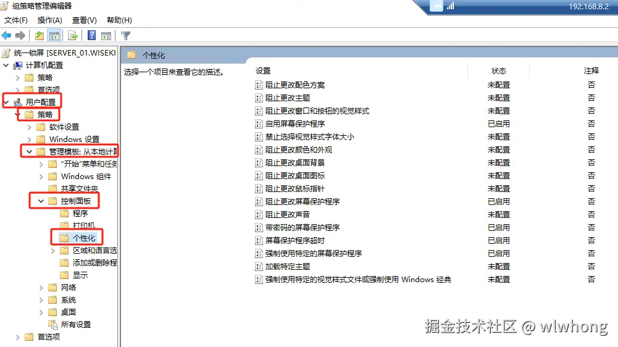The height and width of the screenshot is (347, 618).
Task: Click policy icon beside 启用屏幕保护程序
Action: 259,124
